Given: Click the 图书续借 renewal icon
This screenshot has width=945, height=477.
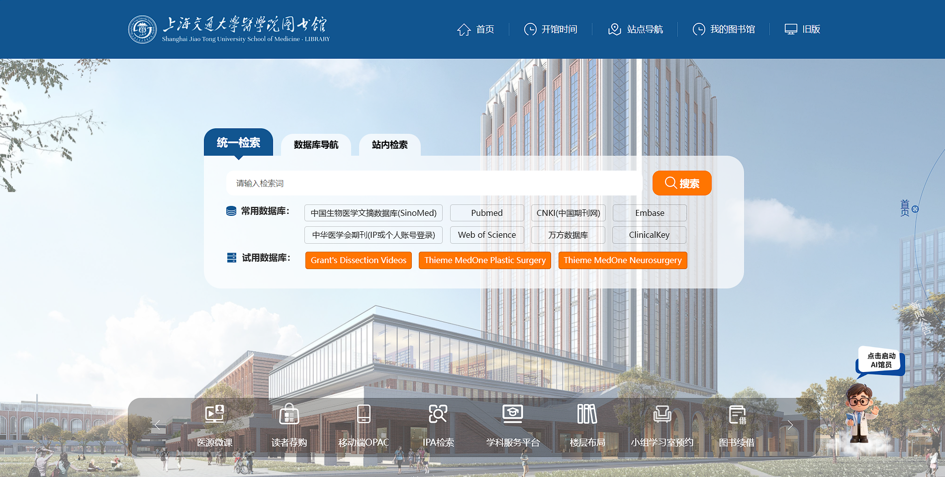Looking at the screenshot, I should (737, 414).
